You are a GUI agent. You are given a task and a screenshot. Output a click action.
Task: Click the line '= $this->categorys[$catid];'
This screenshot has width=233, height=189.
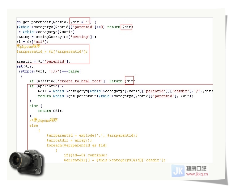tap(48, 32)
